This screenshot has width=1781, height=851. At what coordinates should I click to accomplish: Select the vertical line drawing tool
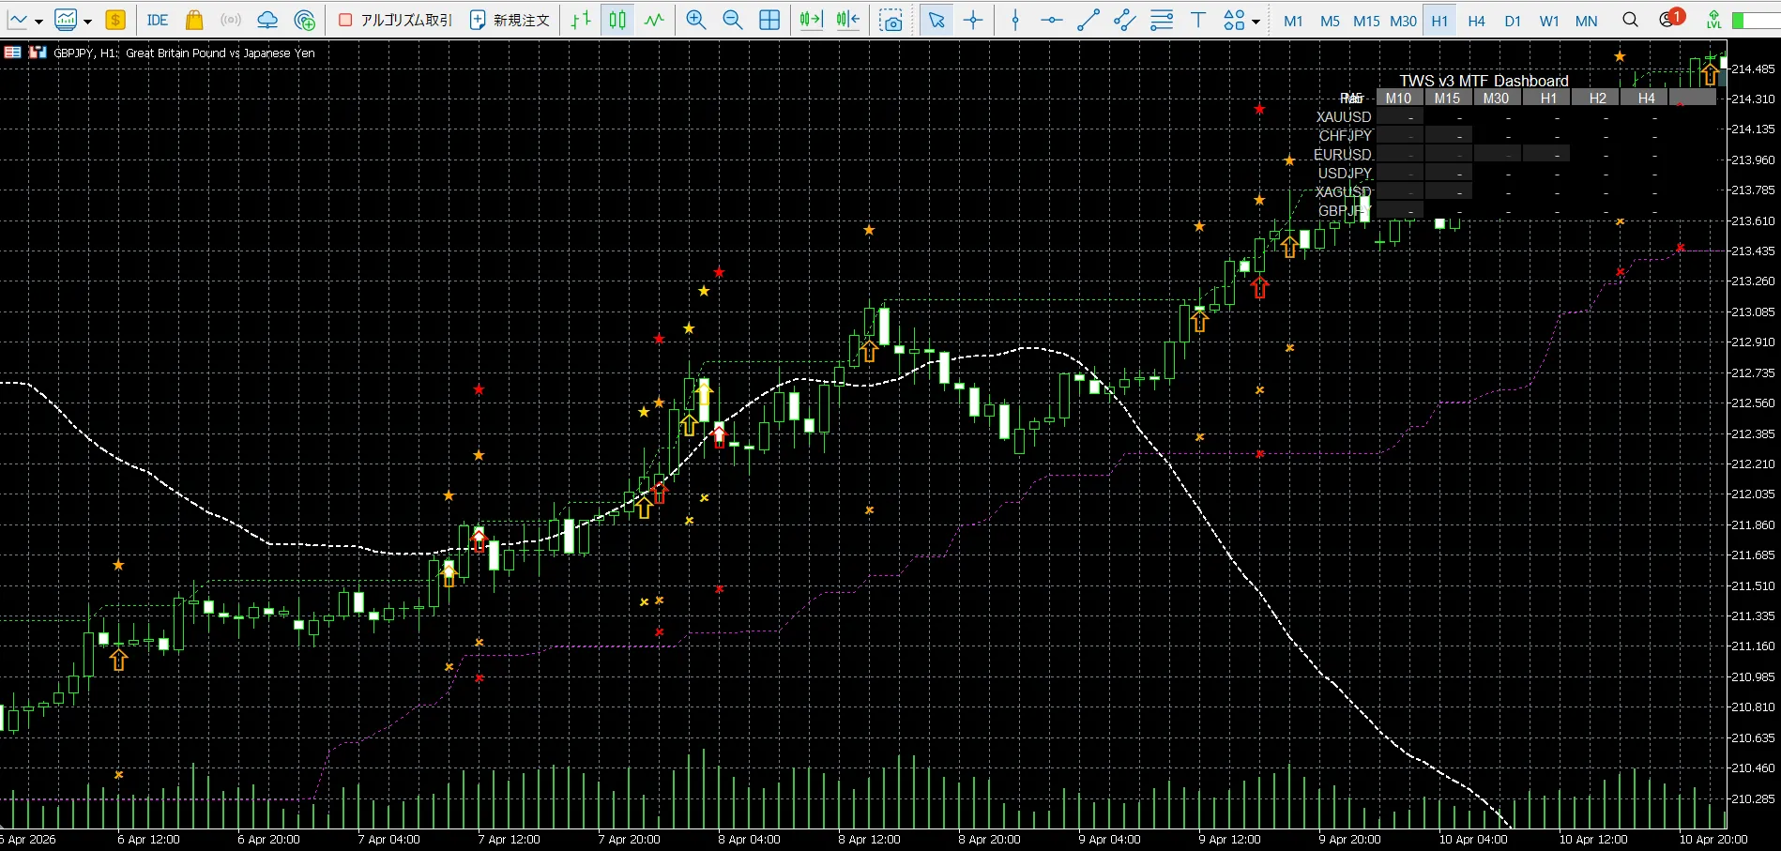point(1015,20)
